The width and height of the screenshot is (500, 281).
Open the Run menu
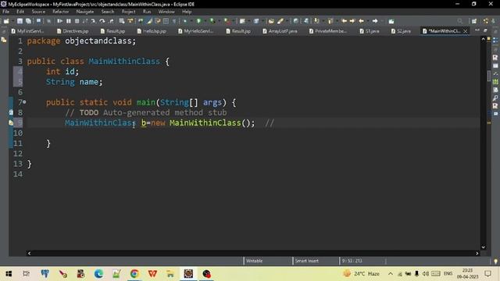(147, 12)
